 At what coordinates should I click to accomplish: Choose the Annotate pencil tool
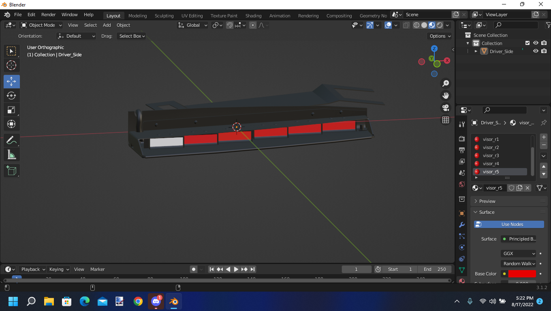[x=11, y=141]
